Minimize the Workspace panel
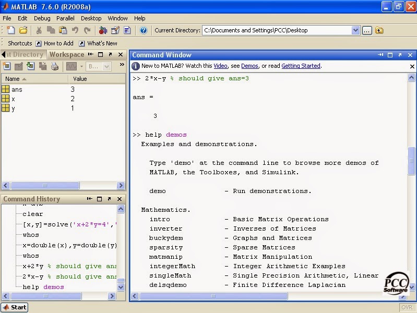Viewport: 417px width, 313px height. pyautogui.click(x=91, y=54)
